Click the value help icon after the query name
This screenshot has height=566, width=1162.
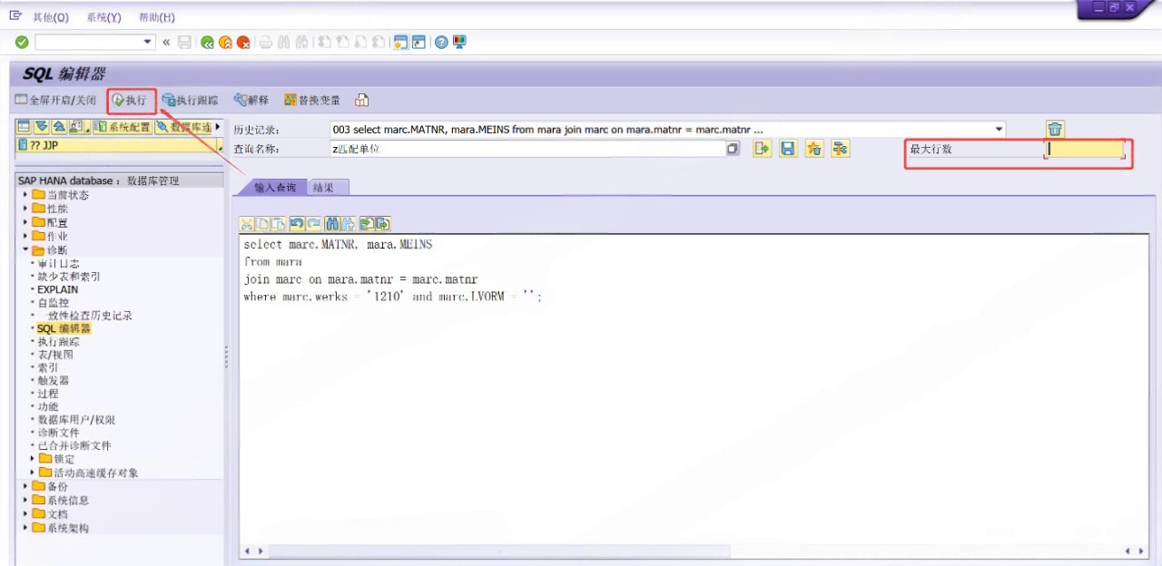pyautogui.click(x=733, y=149)
